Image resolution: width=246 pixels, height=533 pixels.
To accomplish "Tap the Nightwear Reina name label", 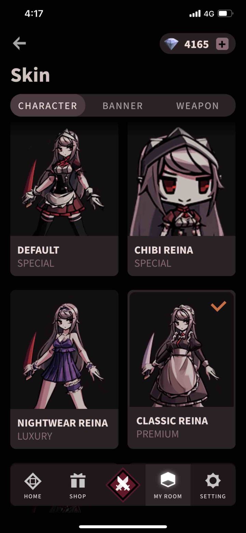I will [63, 423].
